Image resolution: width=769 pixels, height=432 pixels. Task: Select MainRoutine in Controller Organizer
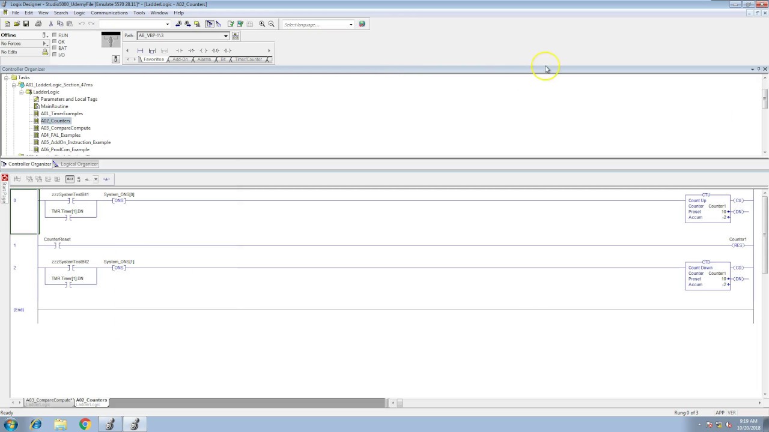tap(54, 106)
